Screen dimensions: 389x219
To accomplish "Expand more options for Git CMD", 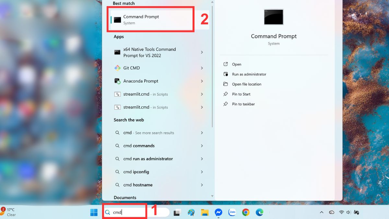I will pyautogui.click(x=202, y=68).
